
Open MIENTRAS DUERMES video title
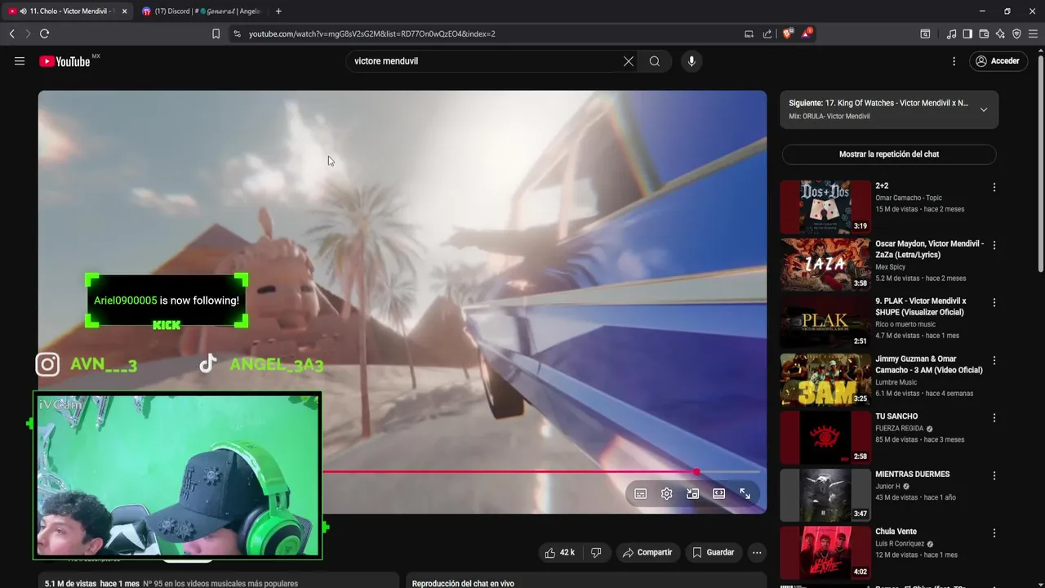[912, 474]
